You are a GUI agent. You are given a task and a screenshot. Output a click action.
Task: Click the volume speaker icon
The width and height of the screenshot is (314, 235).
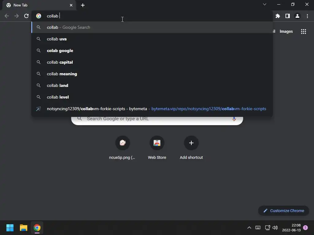275,228
